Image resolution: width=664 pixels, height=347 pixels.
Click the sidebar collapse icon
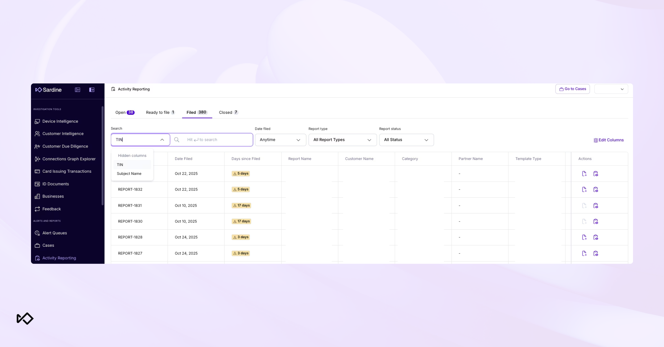click(77, 90)
